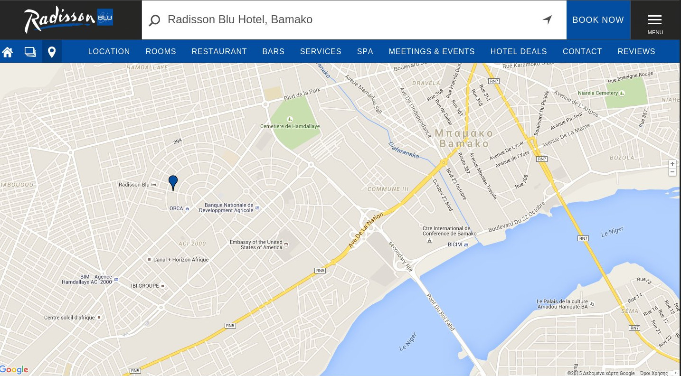
Task: Click the Ave De La Nation road label
Action: point(365,230)
